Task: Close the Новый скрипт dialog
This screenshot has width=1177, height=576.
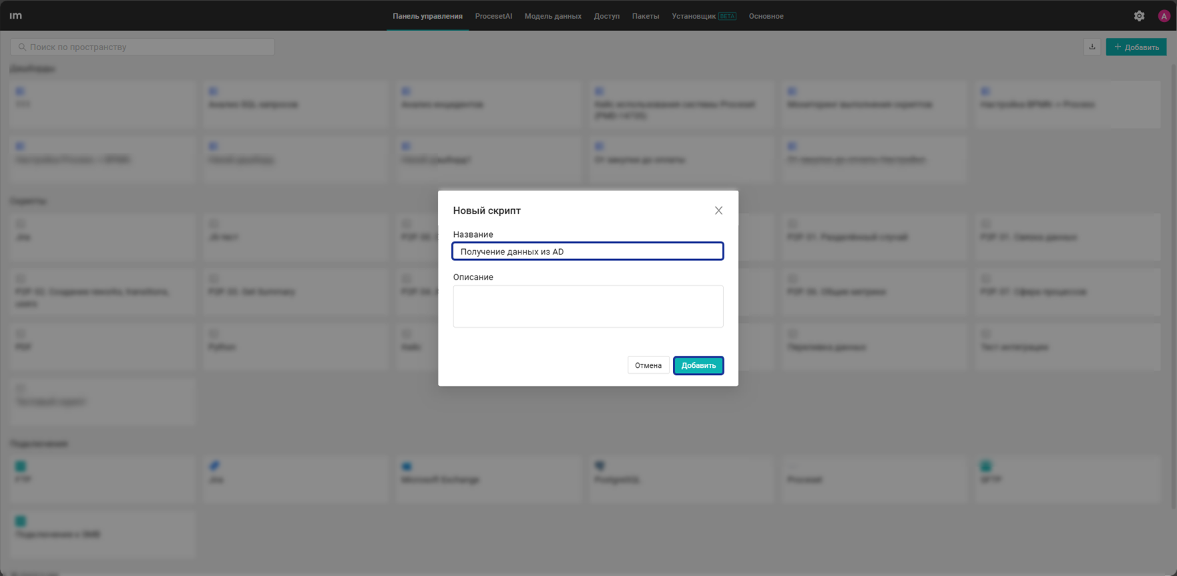Action: [x=718, y=210]
